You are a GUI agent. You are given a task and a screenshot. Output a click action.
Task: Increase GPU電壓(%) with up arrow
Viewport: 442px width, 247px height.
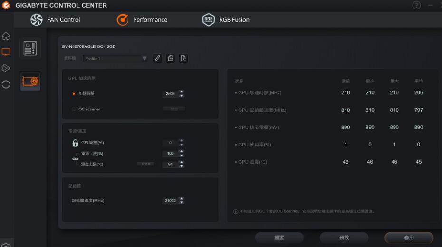click(182, 141)
